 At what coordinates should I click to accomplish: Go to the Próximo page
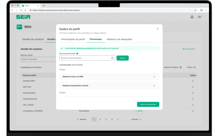coord(136,119)
